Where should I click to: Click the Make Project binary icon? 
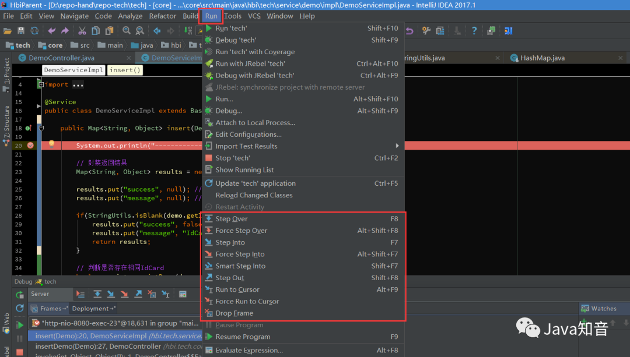coord(188,31)
